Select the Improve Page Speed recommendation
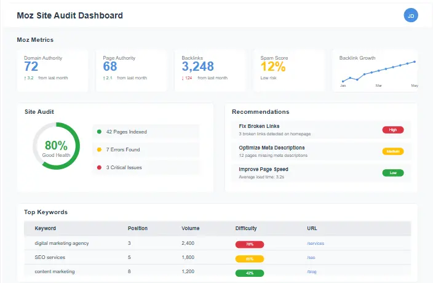433x283 pixels. pos(321,173)
